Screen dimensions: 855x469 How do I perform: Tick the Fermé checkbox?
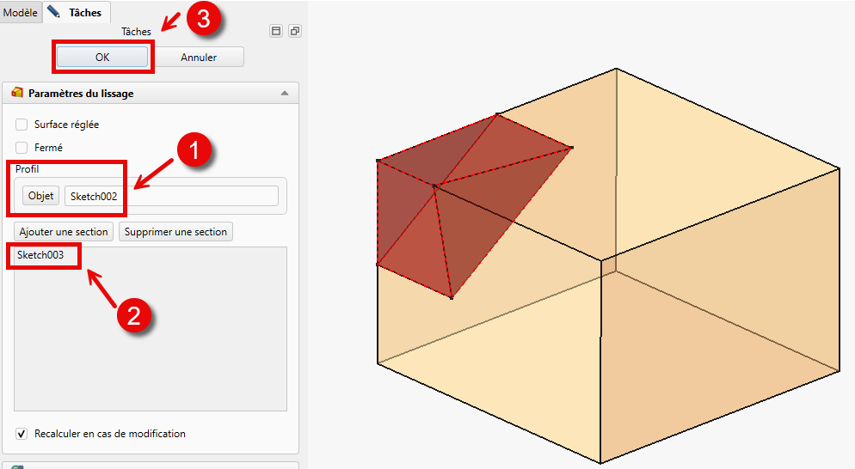point(22,148)
